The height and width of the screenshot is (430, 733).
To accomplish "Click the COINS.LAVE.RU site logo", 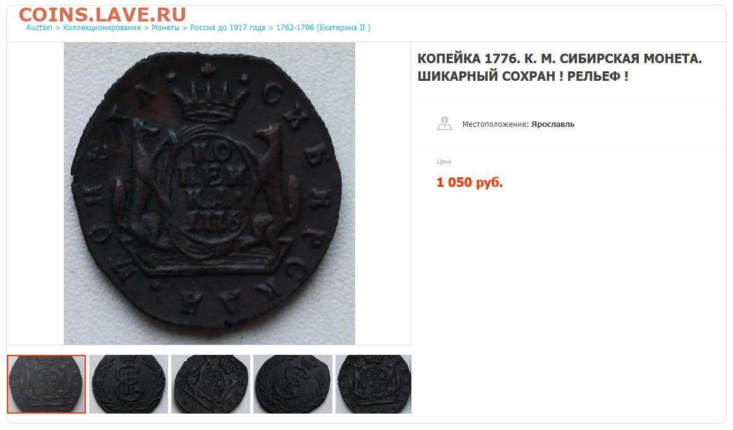I will pos(102,15).
